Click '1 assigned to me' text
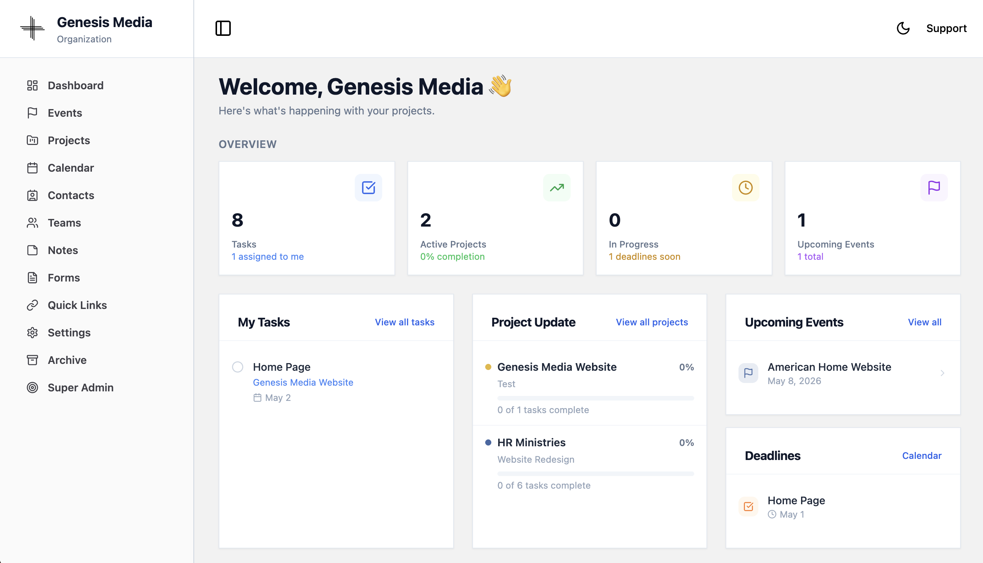This screenshot has height=563, width=983. click(x=268, y=256)
